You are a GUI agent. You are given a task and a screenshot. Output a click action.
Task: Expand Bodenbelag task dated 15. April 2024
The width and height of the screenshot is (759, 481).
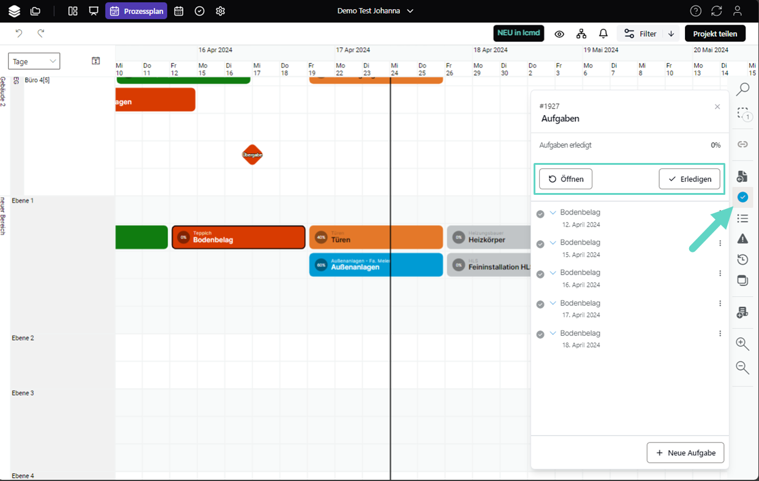pos(553,243)
